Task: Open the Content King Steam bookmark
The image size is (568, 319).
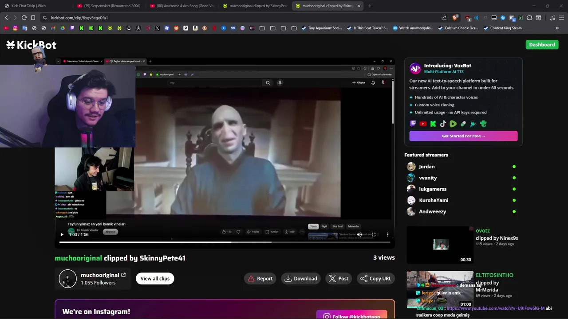Action: (x=504, y=28)
